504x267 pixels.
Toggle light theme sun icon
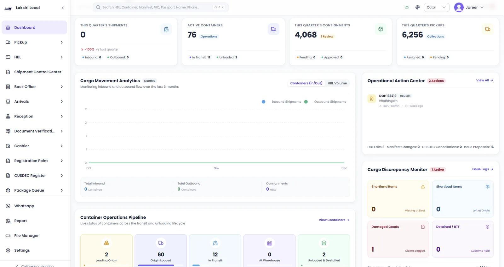[407, 8]
